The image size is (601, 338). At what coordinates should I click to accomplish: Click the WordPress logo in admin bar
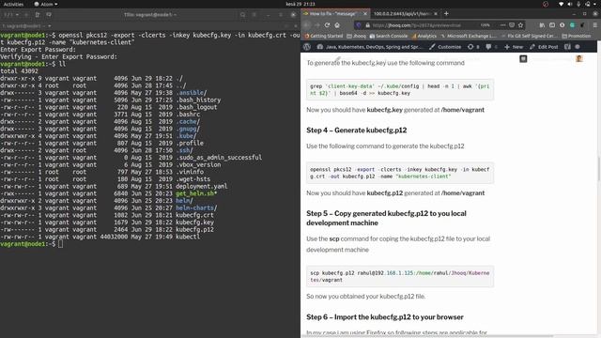click(x=307, y=47)
